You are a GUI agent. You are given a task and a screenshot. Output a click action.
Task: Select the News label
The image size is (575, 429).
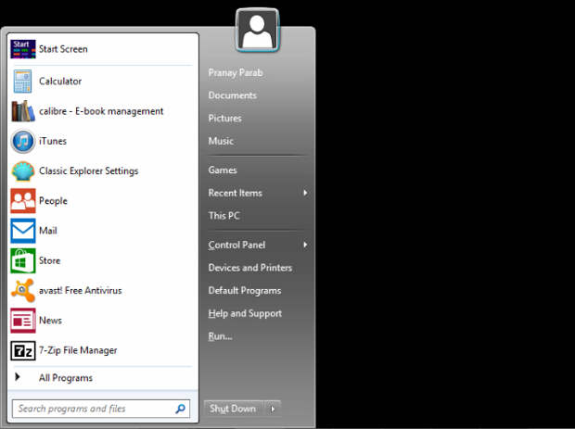coord(50,321)
